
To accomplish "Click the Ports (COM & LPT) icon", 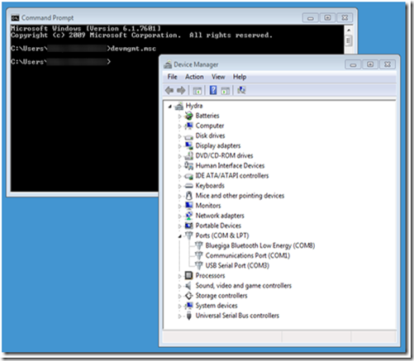I will click(x=188, y=235).
